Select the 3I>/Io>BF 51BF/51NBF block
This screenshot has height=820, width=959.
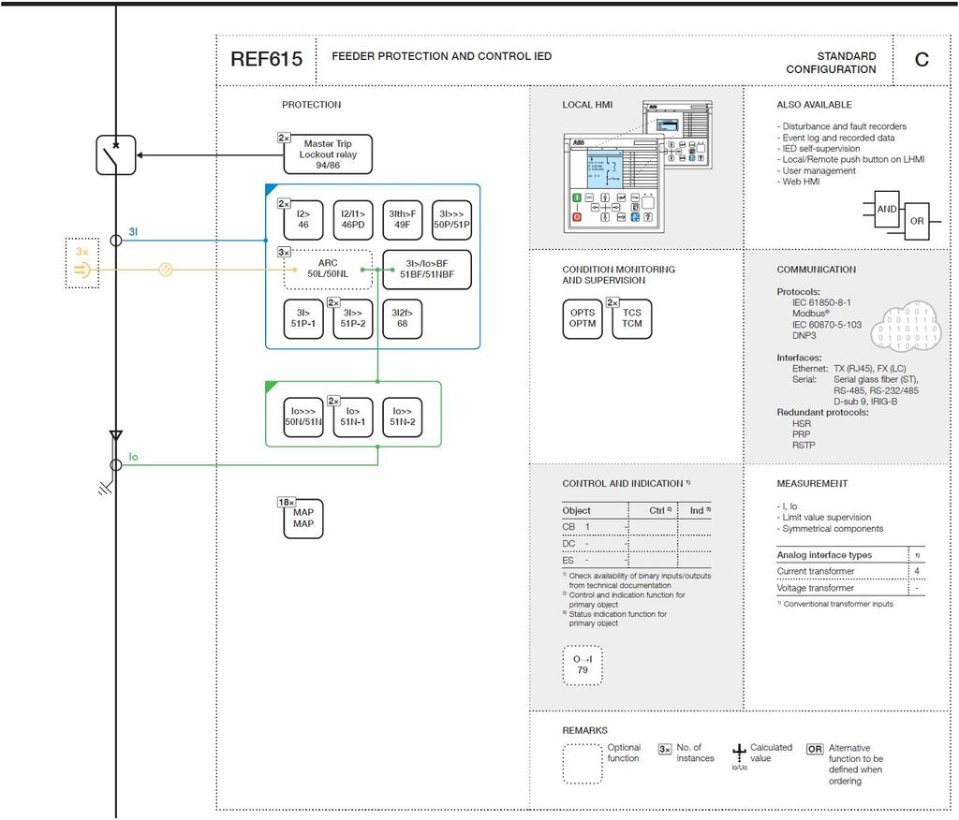point(427,269)
